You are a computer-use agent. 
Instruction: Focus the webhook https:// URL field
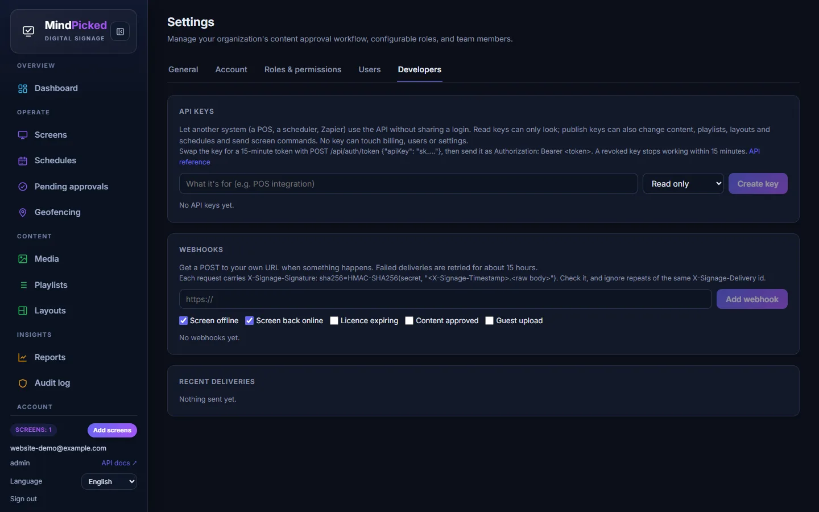pos(445,299)
